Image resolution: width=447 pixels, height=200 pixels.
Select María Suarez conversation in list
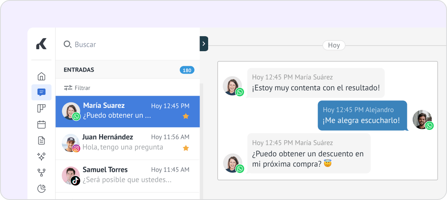pyautogui.click(x=128, y=111)
